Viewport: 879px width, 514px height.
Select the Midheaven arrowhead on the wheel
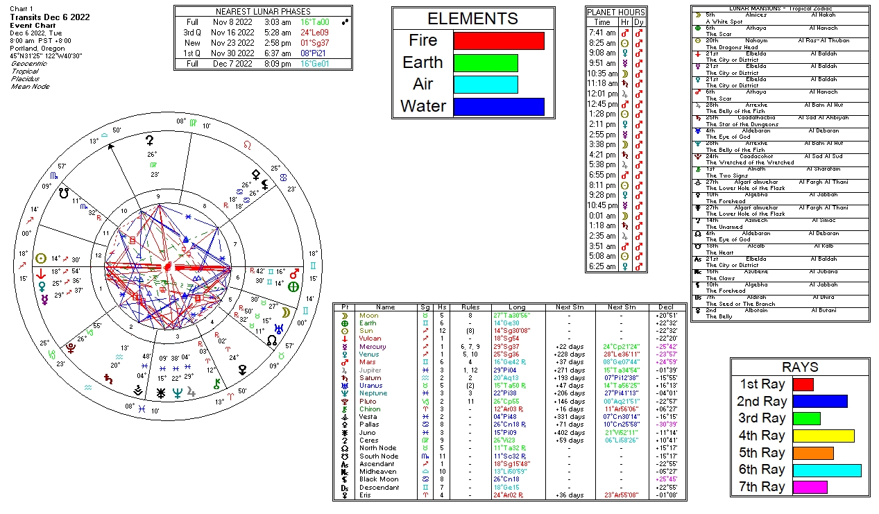coord(110,146)
